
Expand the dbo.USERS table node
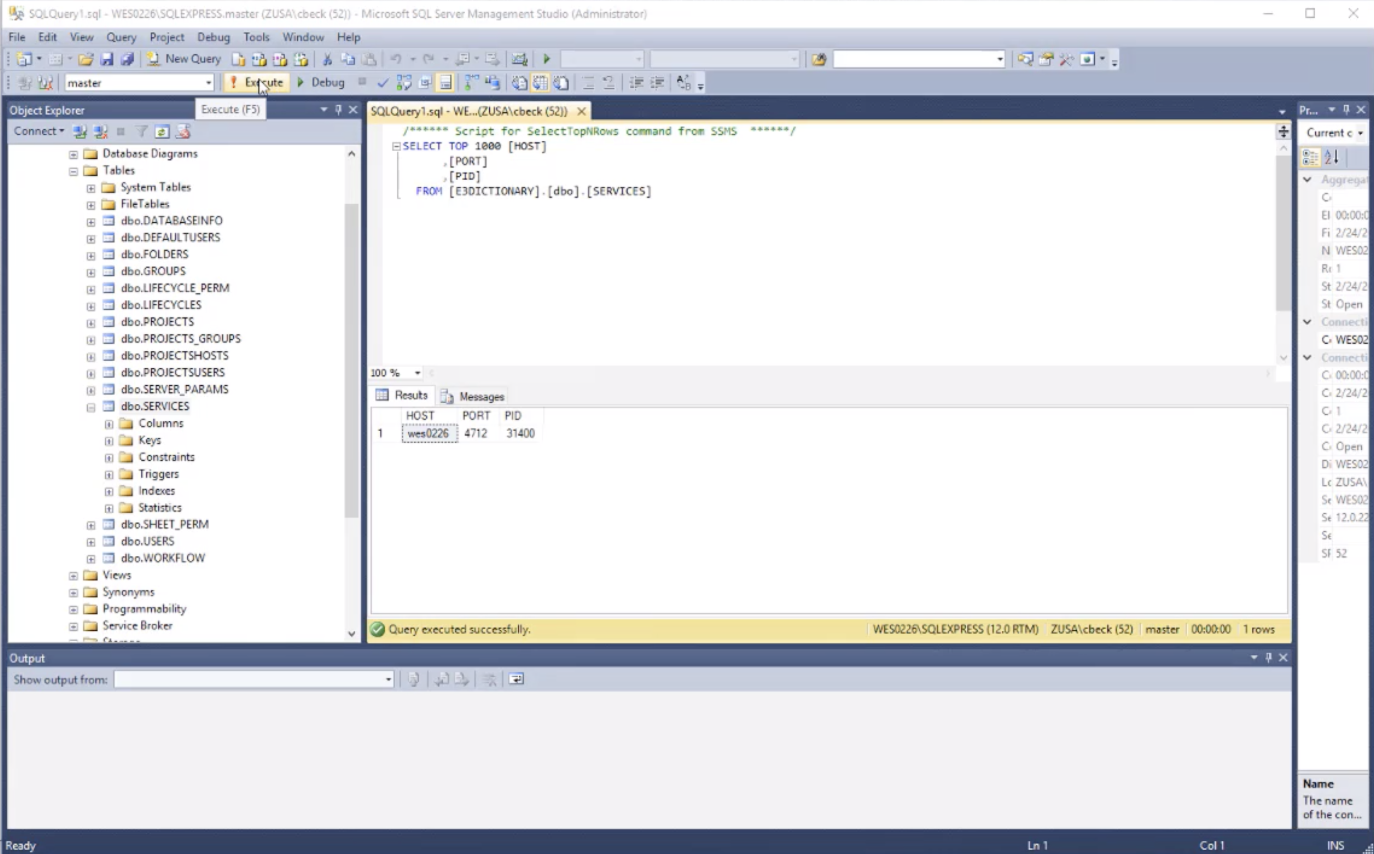pos(91,542)
